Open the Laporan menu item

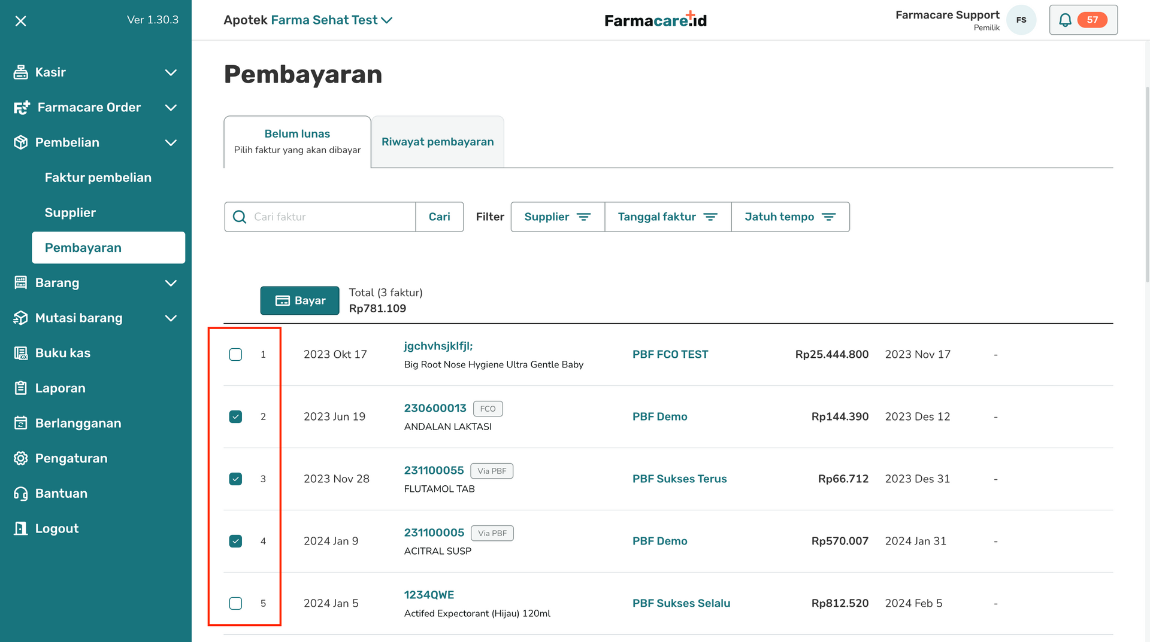point(60,388)
